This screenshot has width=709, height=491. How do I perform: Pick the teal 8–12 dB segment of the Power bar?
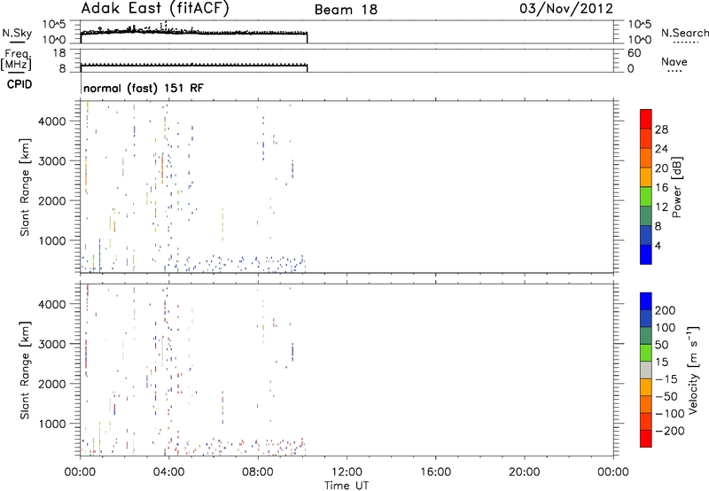point(646,215)
